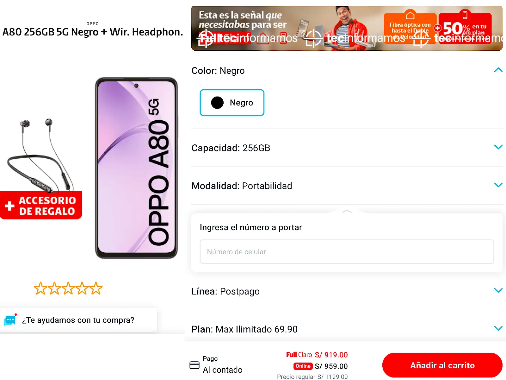This screenshot has height=380, width=506.
Task: Expand the Capacidad 256GB dropdown
Action: tap(347, 148)
